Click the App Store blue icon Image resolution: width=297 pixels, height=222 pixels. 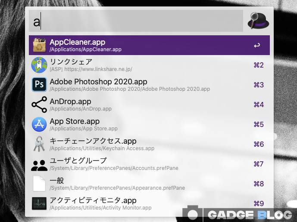(x=39, y=124)
